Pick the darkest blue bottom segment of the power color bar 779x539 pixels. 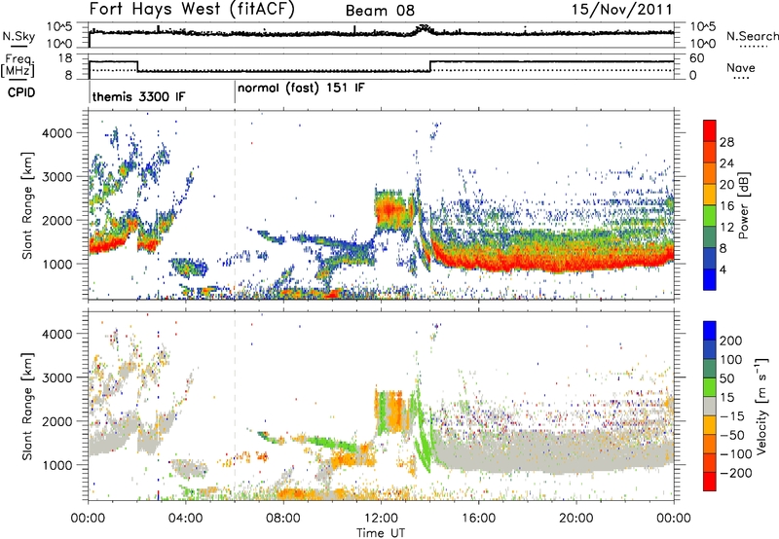pos(710,280)
